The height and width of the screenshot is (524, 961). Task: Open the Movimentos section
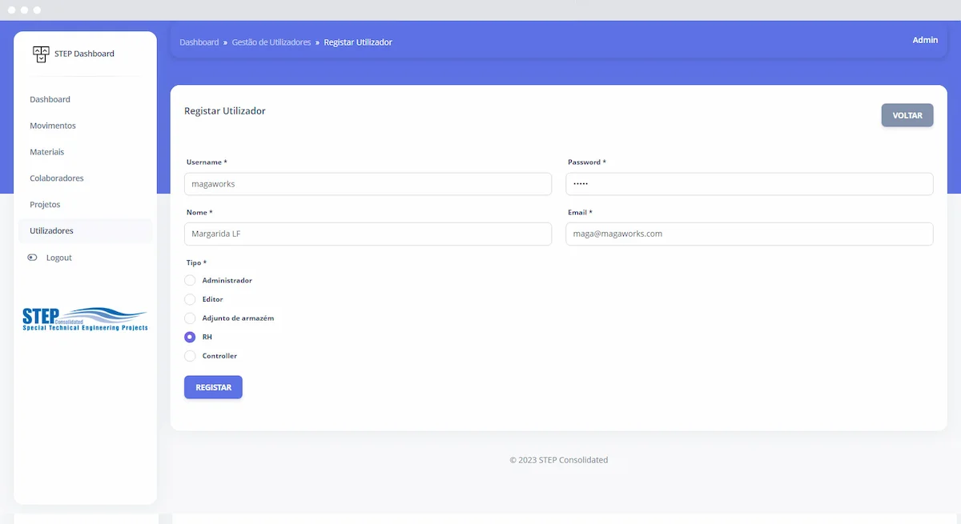[x=53, y=125]
